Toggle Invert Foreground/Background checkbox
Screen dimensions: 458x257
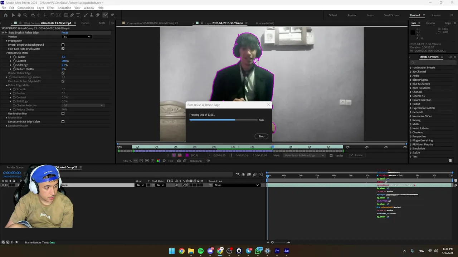[x=63, y=45]
